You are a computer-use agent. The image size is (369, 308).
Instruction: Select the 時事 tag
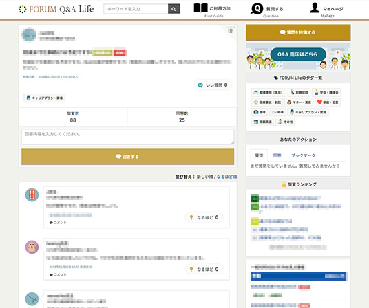[277, 112]
